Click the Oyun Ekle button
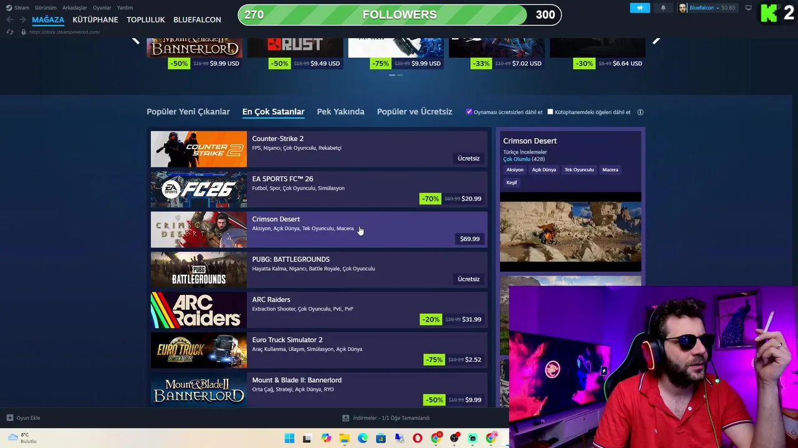Viewport: 798px width, 448px height. point(24,418)
